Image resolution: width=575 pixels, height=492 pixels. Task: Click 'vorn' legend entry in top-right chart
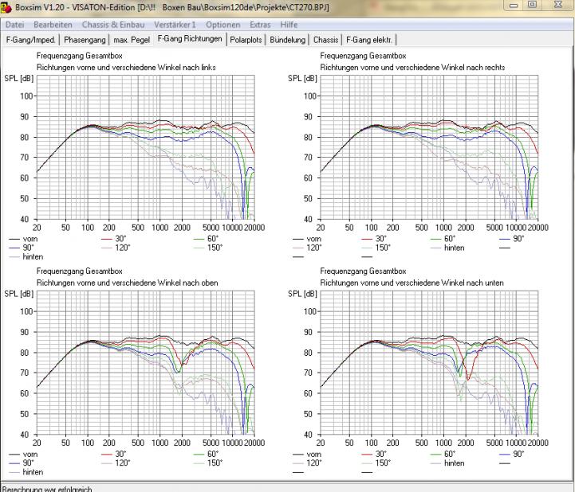click(x=307, y=239)
